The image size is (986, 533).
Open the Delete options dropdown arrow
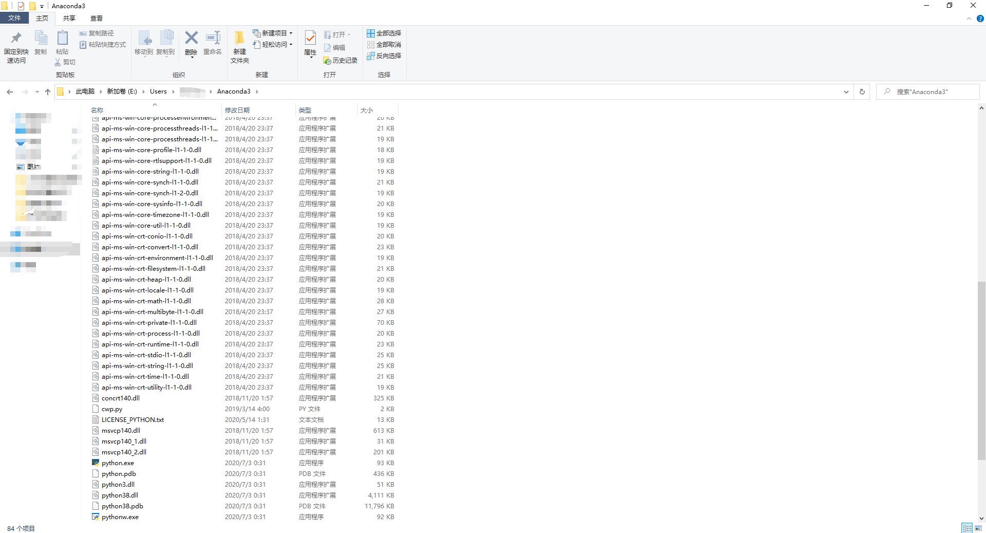coord(192,57)
